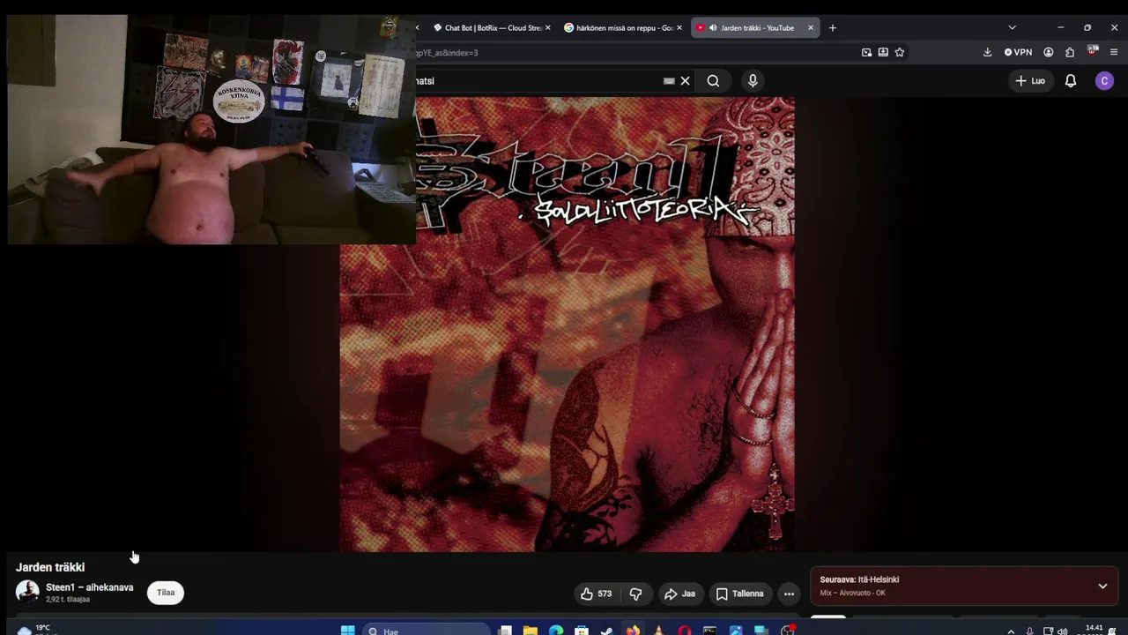The image size is (1128, 635).
Task: Open the Luo create menu
Action: pos(1030,81)
